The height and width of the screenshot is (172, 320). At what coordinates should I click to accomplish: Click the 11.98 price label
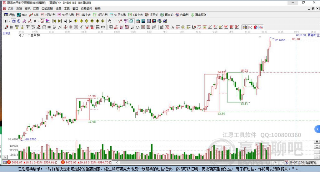[92, 122]
